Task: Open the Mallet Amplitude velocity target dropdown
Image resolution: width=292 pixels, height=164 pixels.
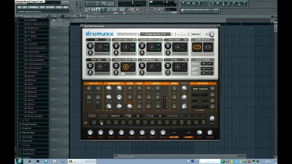Action: (200, 89)
